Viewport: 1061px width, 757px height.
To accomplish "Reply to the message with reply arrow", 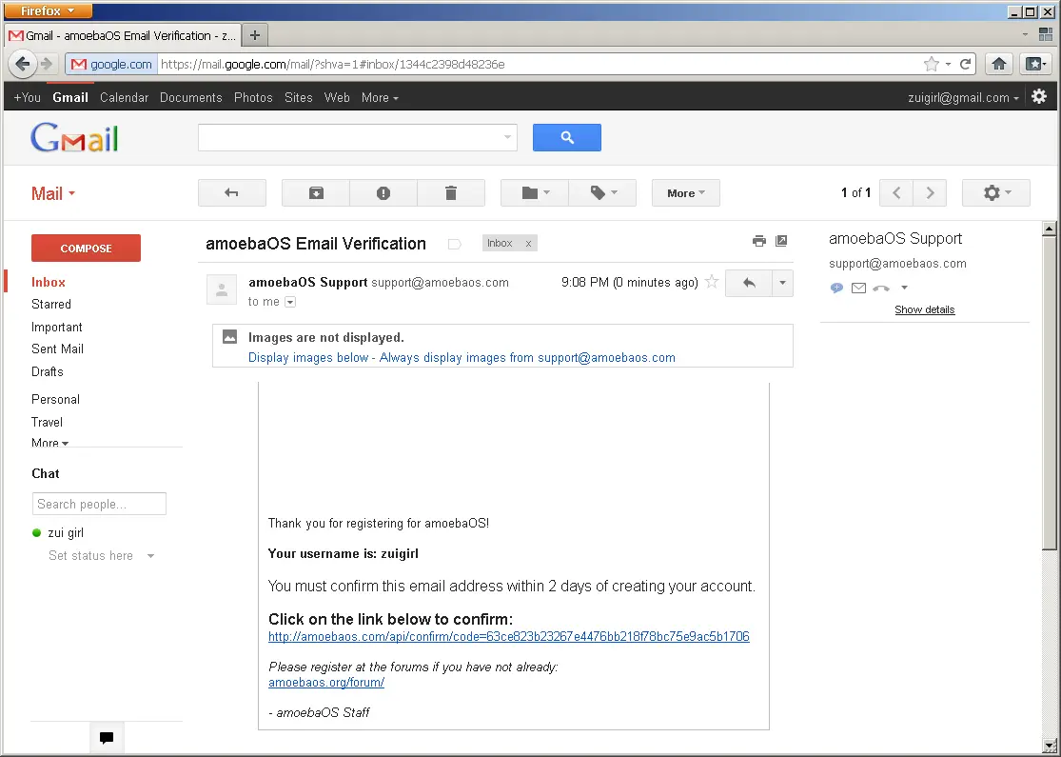I will (x=749, y=283).
